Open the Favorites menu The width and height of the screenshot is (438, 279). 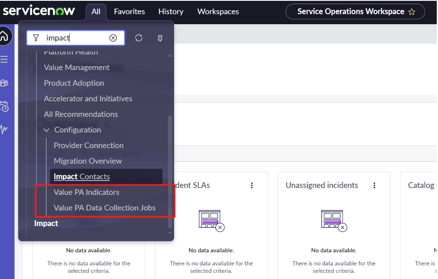(129, 12)
